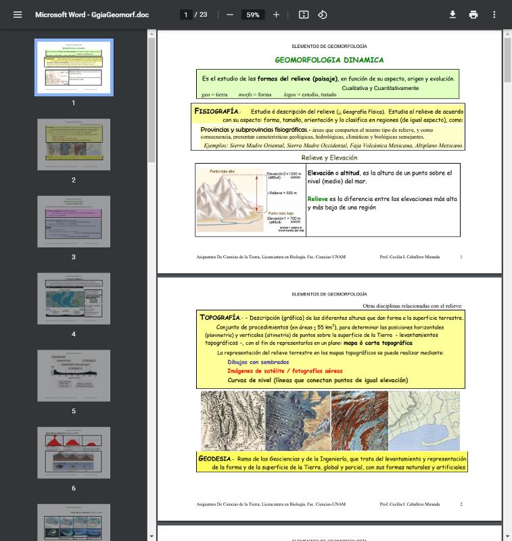Edit the current page number field
The image size is (512, 541).
[x=186, y=15]
